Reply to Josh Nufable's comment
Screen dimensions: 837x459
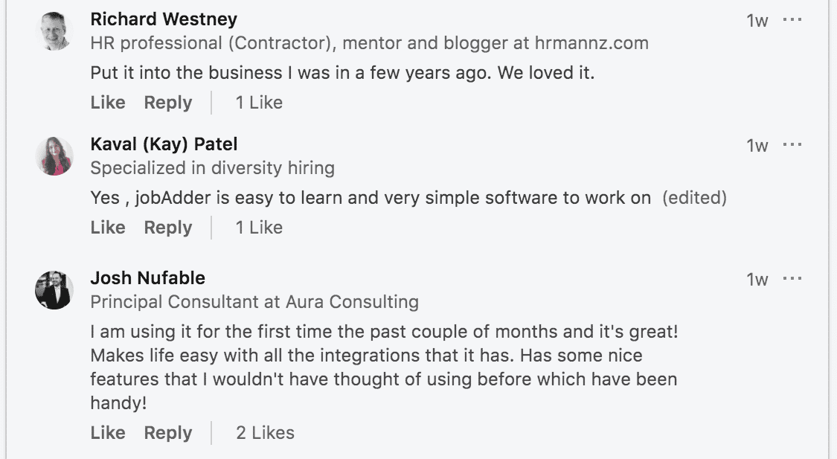pyautogui.click(x=168, y=433)
